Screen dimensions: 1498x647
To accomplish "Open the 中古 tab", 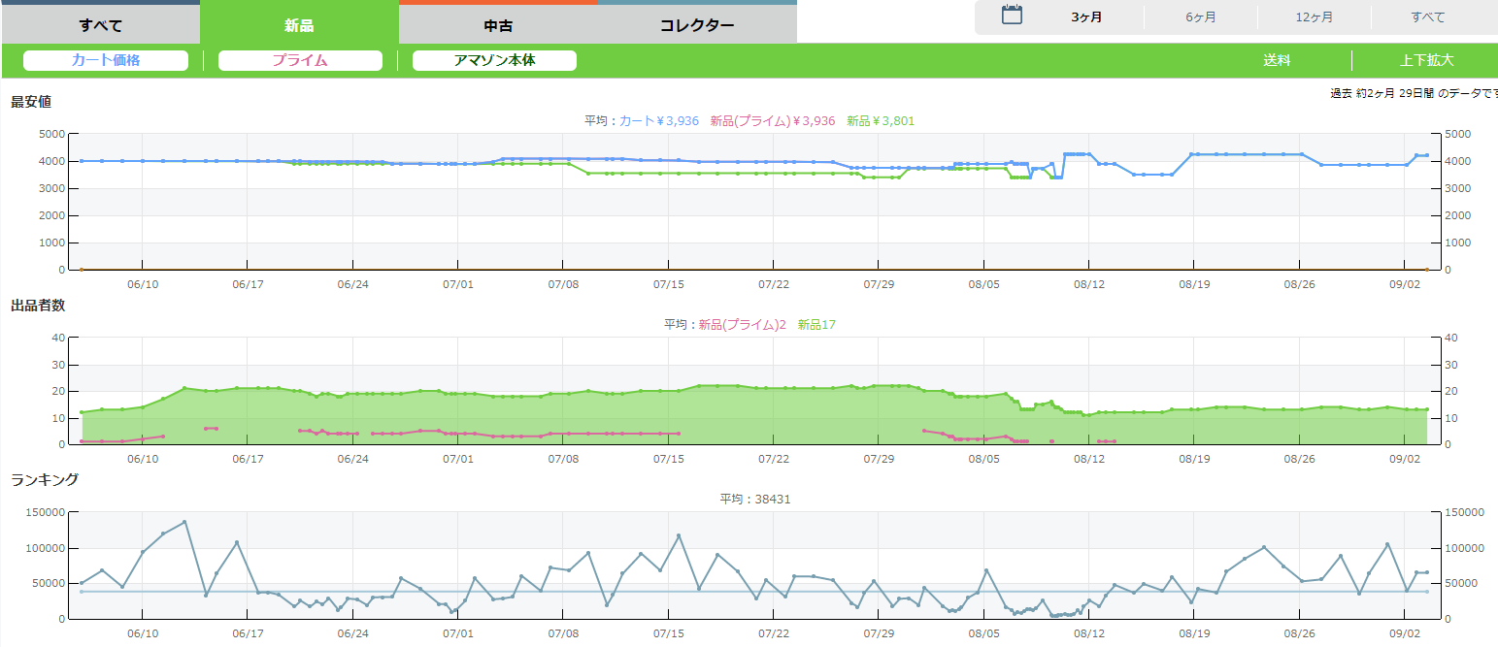I will point(498,24).
